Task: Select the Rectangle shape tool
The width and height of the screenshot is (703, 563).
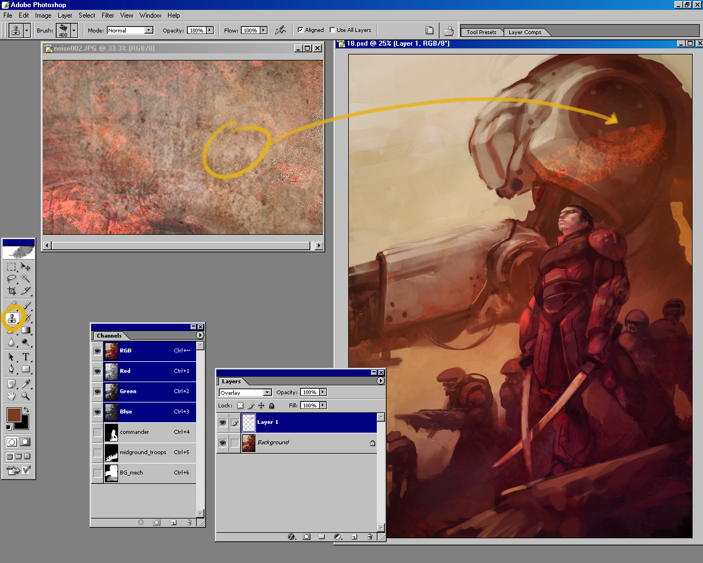Action: (x=26, y=369)
